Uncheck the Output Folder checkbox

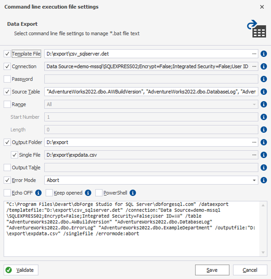7,142
